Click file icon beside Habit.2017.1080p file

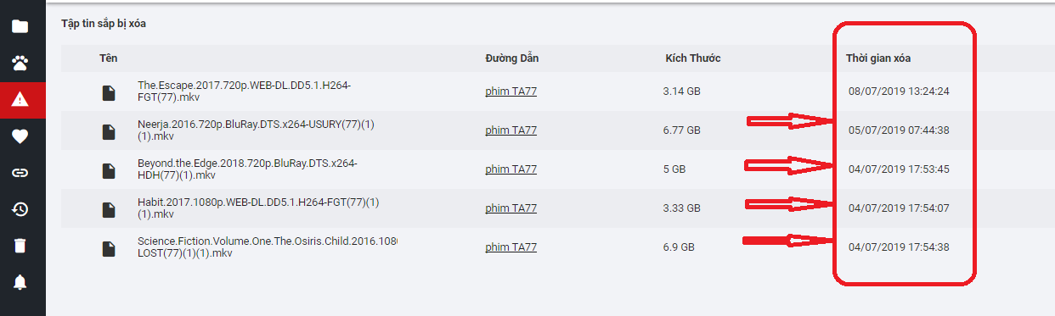108,208
